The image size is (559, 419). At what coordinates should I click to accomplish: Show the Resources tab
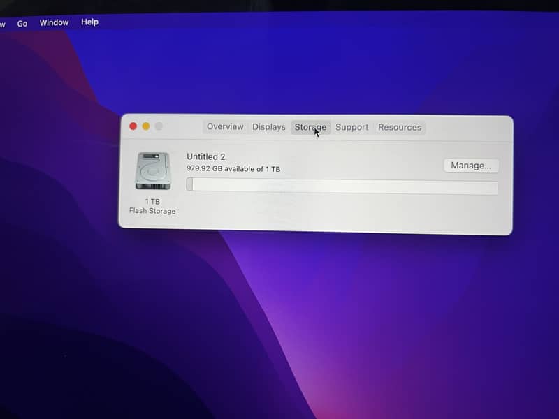pos(400,127)
